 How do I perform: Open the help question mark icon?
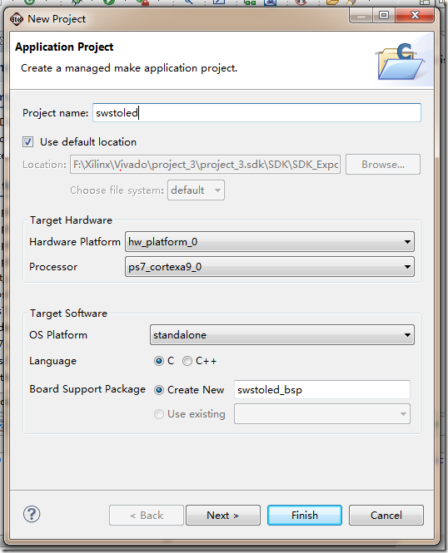[32, 514]
